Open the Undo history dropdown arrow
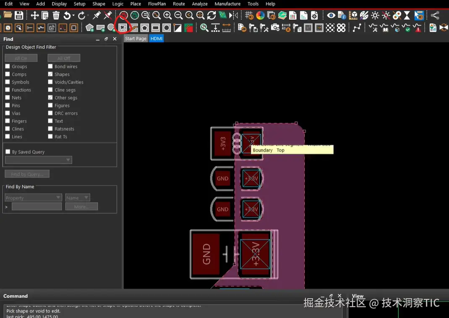The height and width of the screenshot is (318, 449). click(73, 16)
